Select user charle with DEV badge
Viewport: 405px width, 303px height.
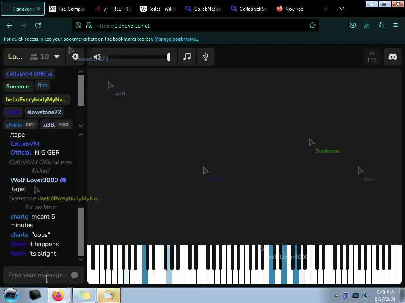pyautogui.click(x=21, y=125)
